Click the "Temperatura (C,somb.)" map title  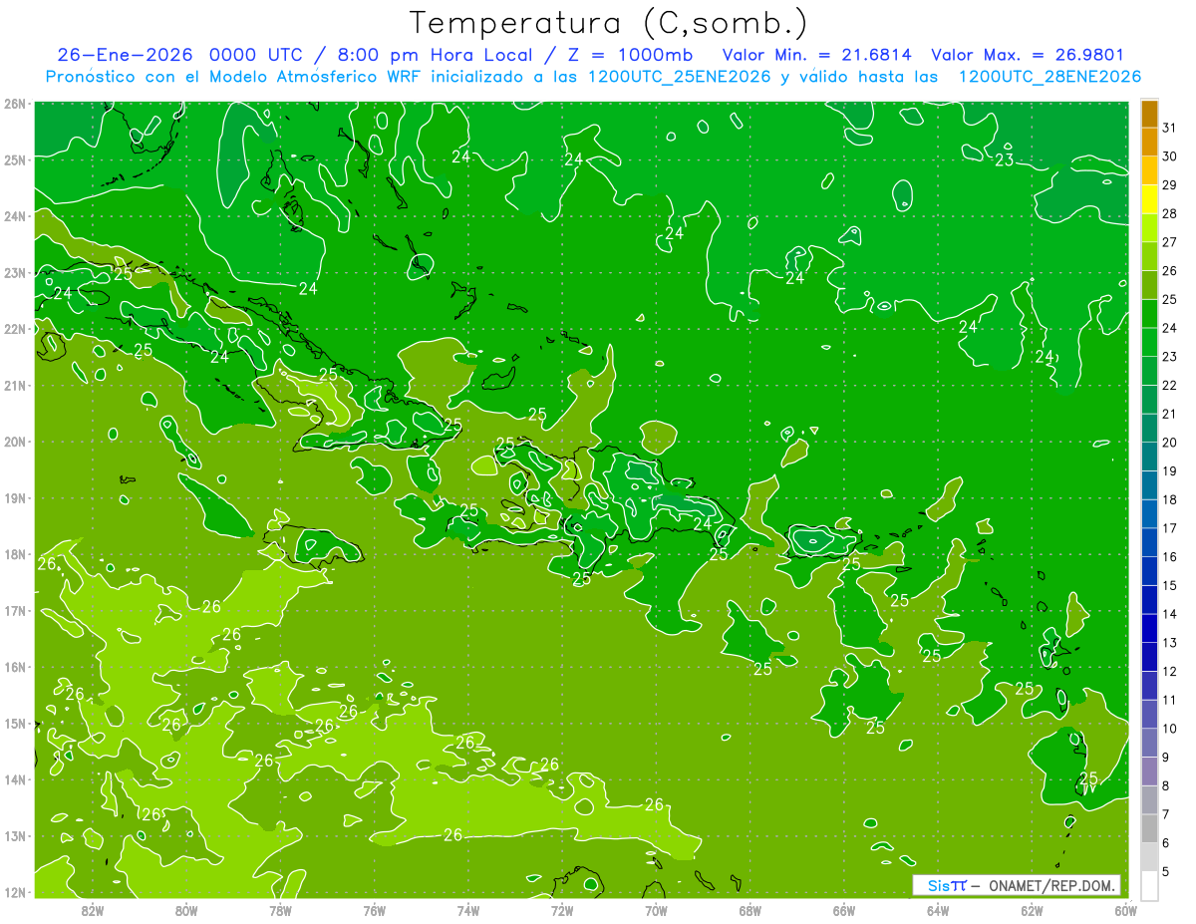(609, 24)
